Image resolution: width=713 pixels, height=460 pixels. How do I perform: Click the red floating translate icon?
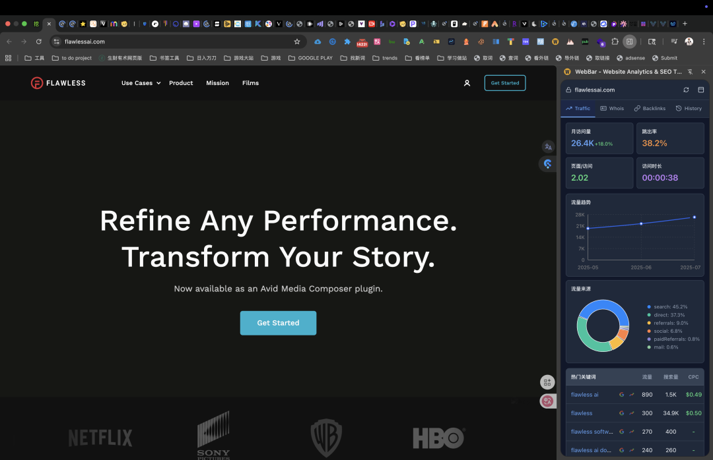[547, 401]
